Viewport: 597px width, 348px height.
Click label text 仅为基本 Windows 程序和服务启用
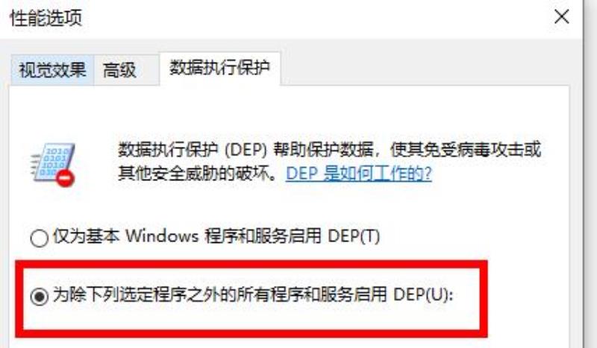187,236
